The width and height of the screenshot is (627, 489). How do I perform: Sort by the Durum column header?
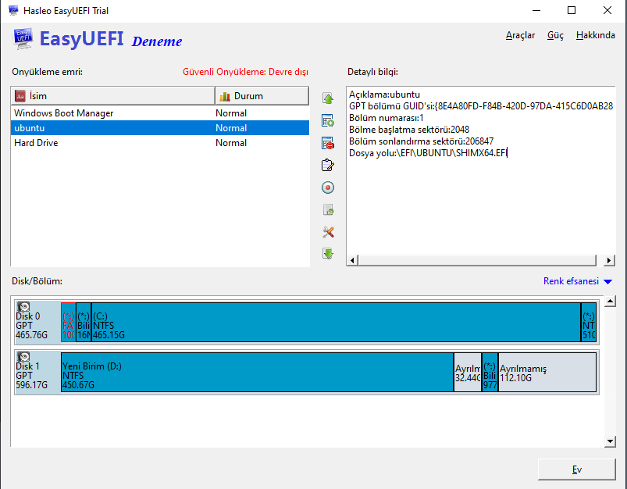(262, 96)
